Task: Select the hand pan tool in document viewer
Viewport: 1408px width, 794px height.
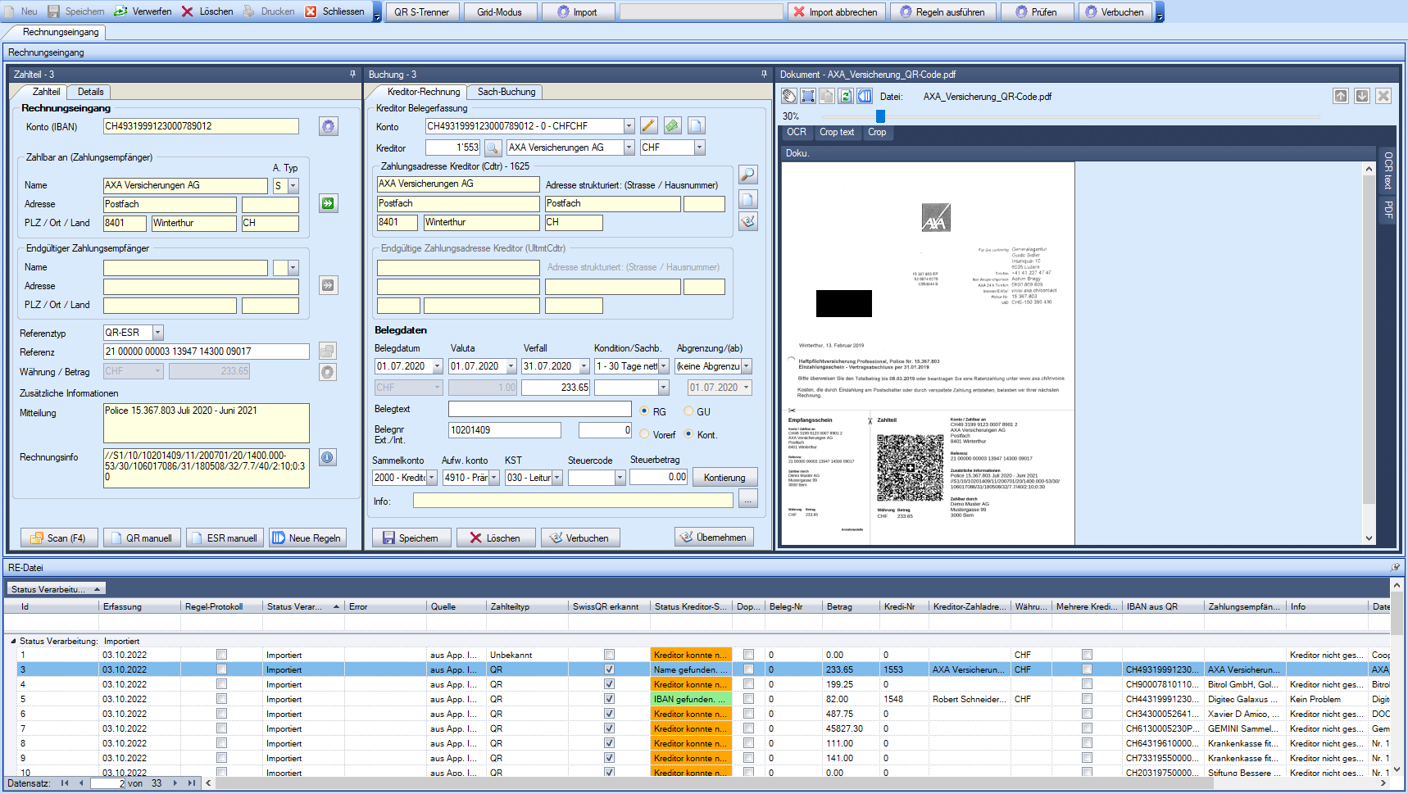Action: (789, 97)
